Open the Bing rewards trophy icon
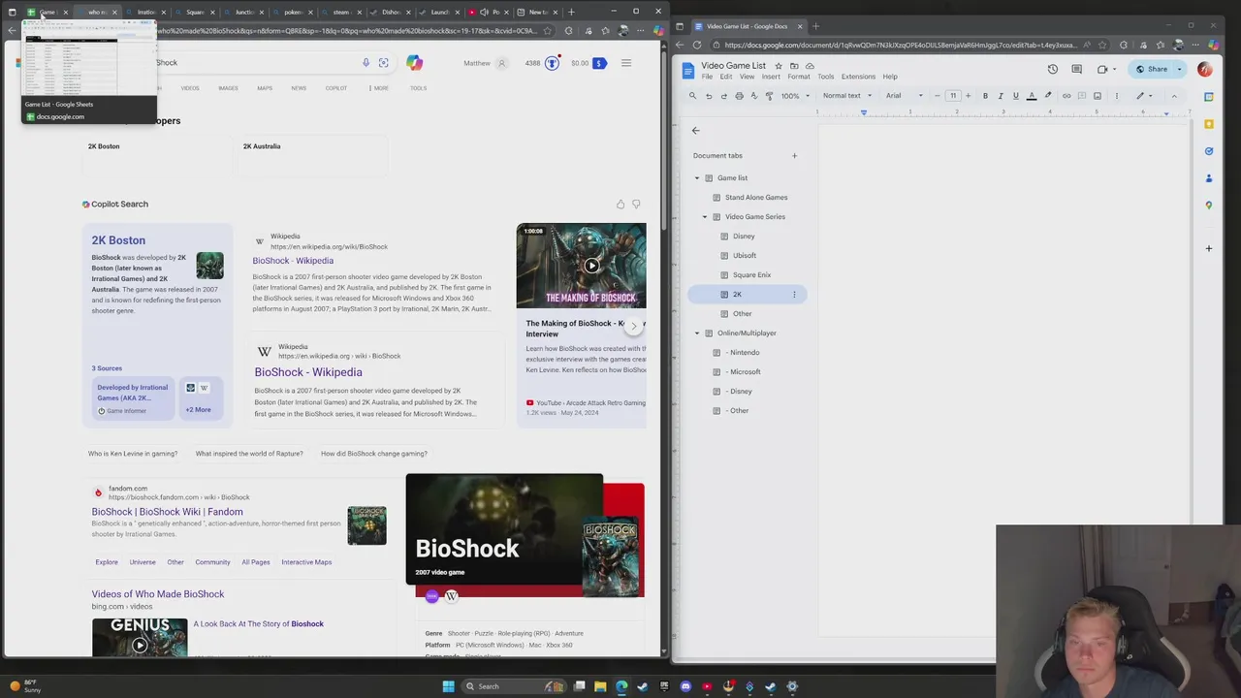This screenshot has height=698, width=1241. click(552, 63)
